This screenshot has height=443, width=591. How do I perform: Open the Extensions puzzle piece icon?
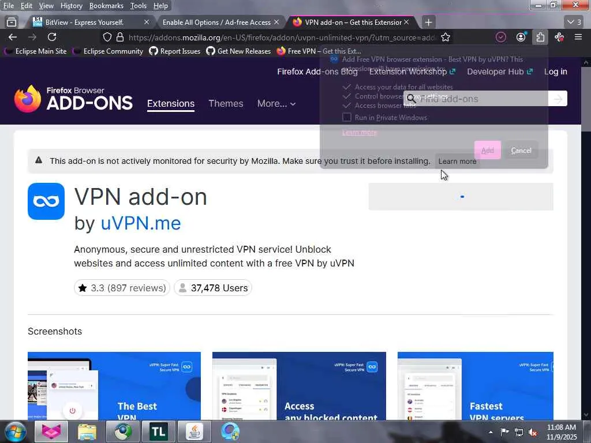[540, 37]
